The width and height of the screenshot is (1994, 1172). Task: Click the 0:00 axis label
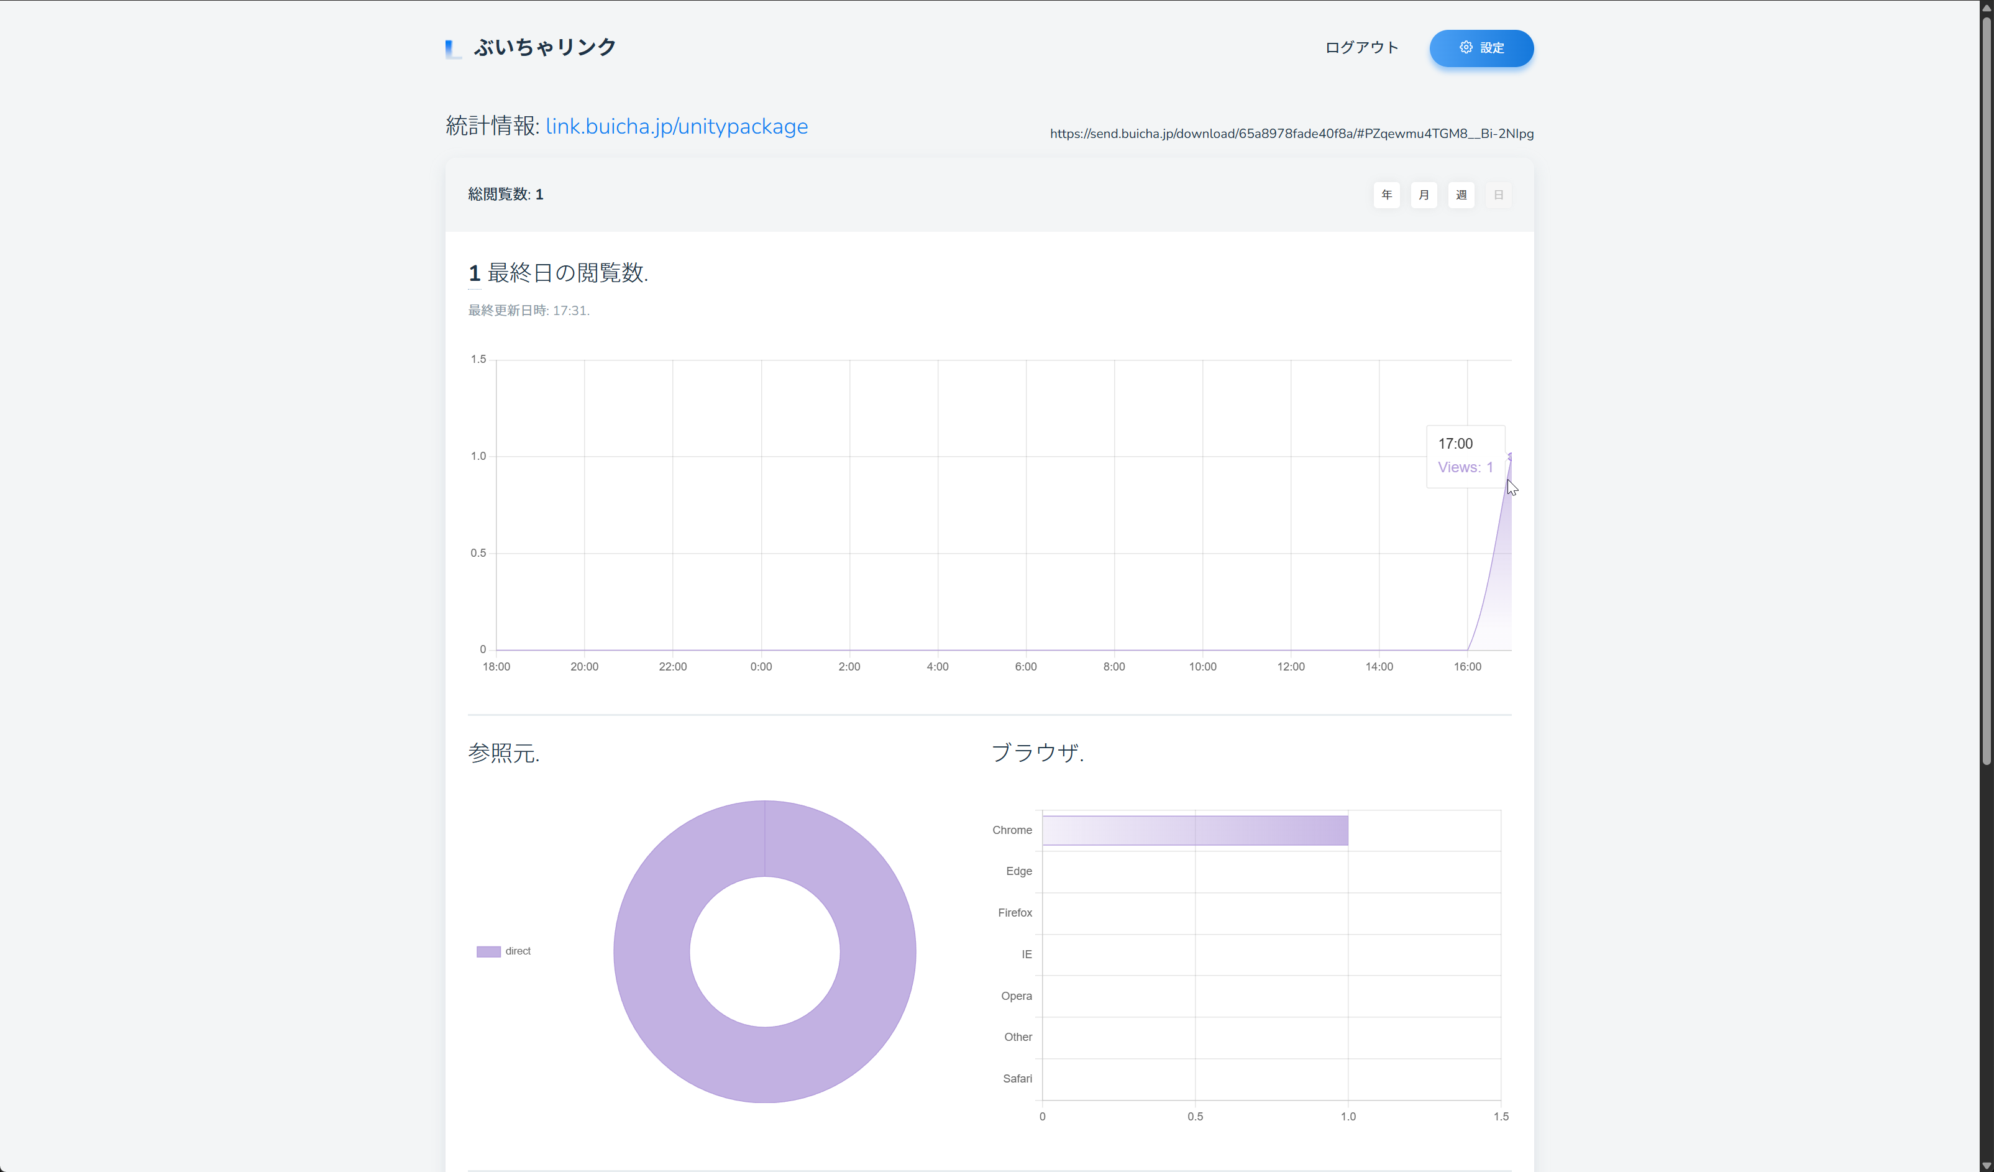pyautogui.click(x=761, y=667)
